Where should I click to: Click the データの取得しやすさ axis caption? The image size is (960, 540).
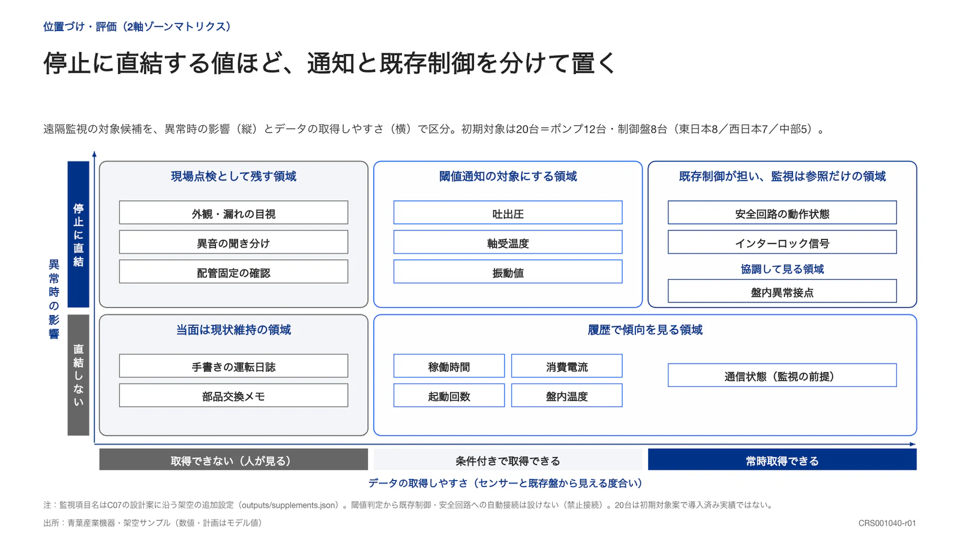(x=508, y=483)
